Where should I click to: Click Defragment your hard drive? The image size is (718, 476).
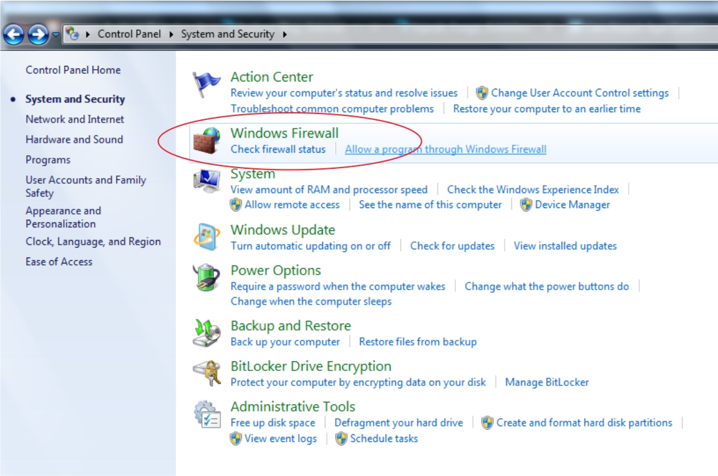pos(398,423)
